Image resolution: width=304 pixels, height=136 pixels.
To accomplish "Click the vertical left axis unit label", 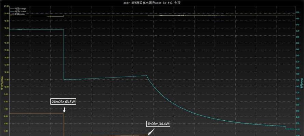I will point(2,83).
